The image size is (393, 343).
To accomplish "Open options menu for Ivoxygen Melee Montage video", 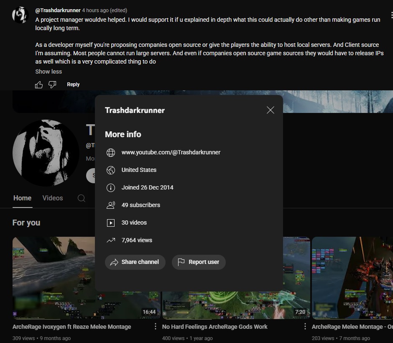I will tap(156, 326).
